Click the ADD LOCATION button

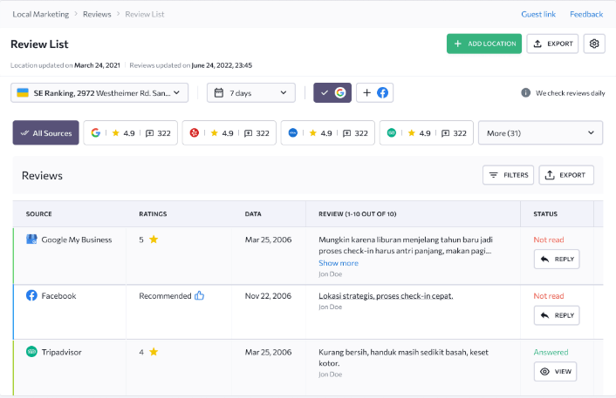coord(484,44)
